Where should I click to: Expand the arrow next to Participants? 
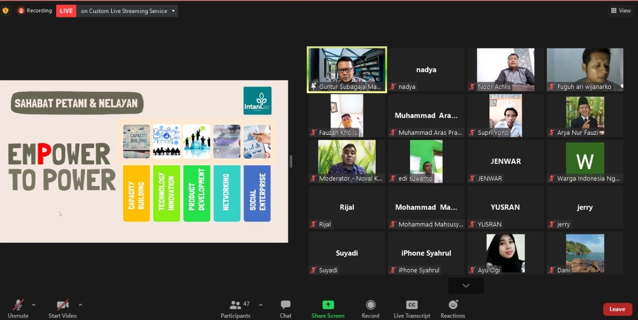pyautogui.click(x=261, y=305)
